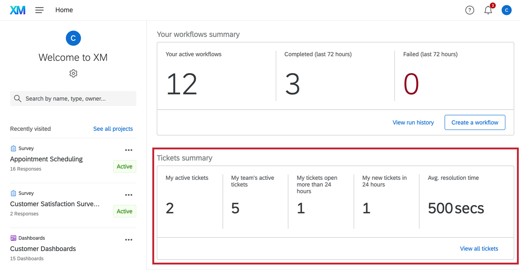
Task: Open the account avatar in top bar
Action: pyautogui.click(x=507, y=10)
